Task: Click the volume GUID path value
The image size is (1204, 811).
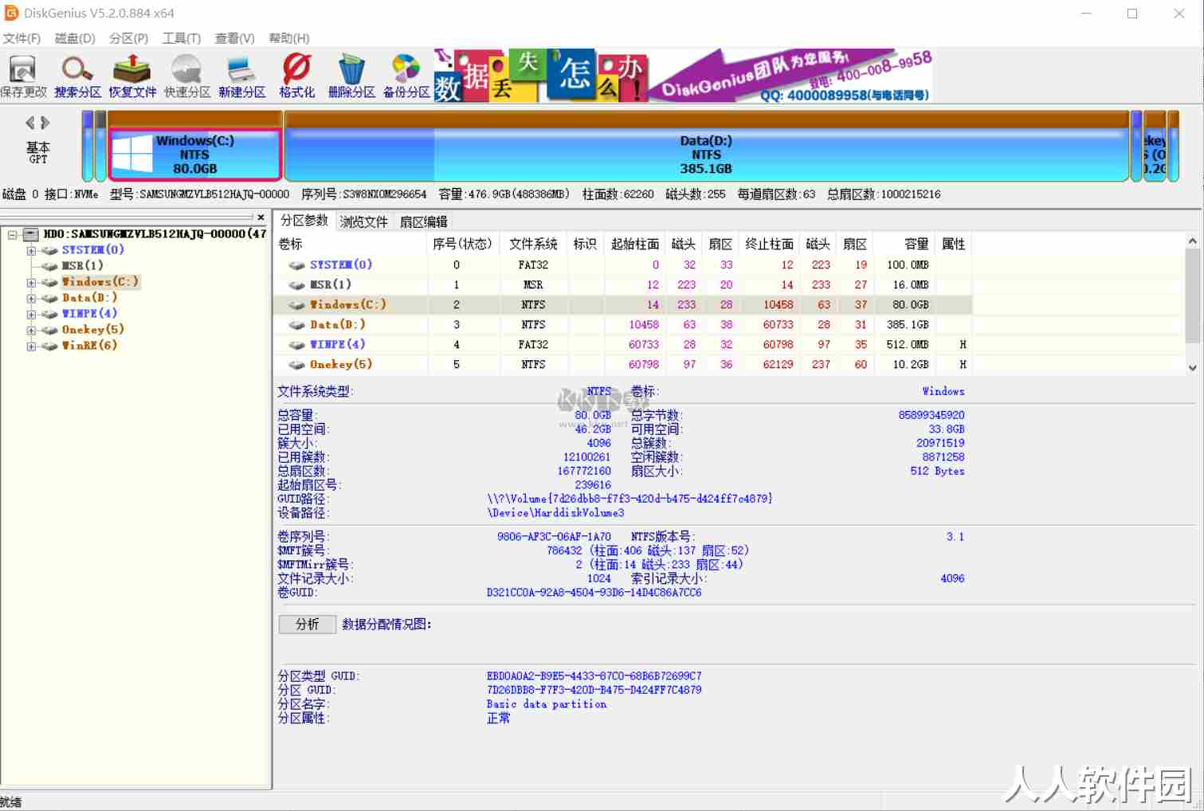Action: tap(629, 499)
